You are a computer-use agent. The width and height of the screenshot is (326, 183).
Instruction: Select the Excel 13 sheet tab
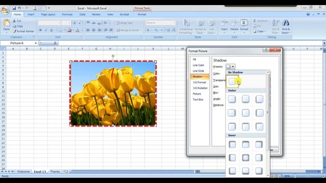(x=40, y=172)
